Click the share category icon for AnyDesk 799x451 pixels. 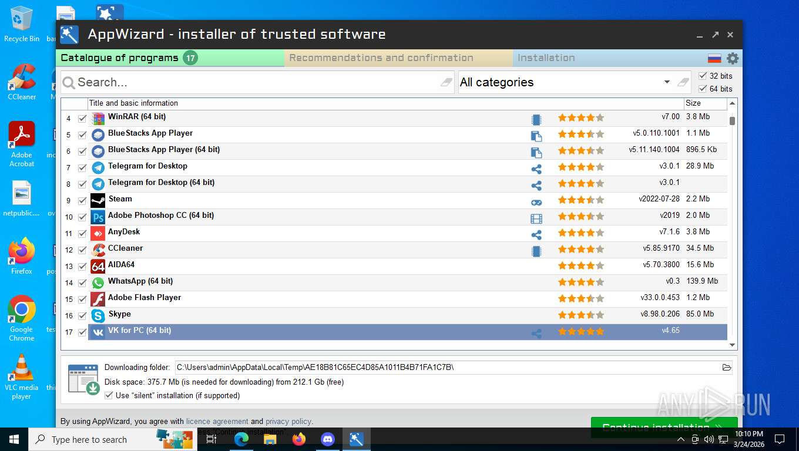[536, 235]
